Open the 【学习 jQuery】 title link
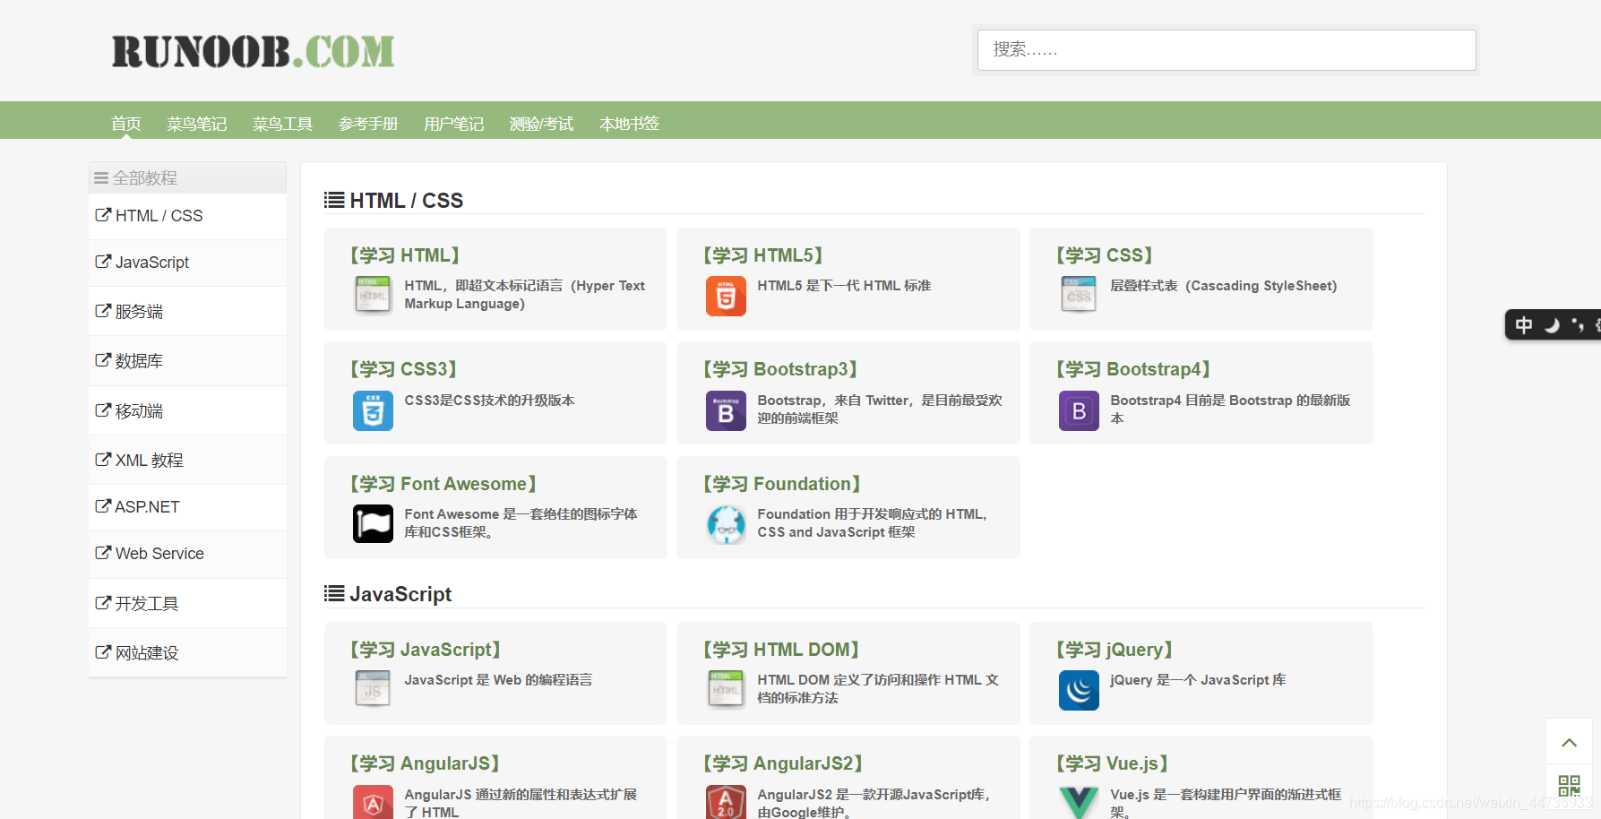1601x819 pixels. coord(1115,650)
